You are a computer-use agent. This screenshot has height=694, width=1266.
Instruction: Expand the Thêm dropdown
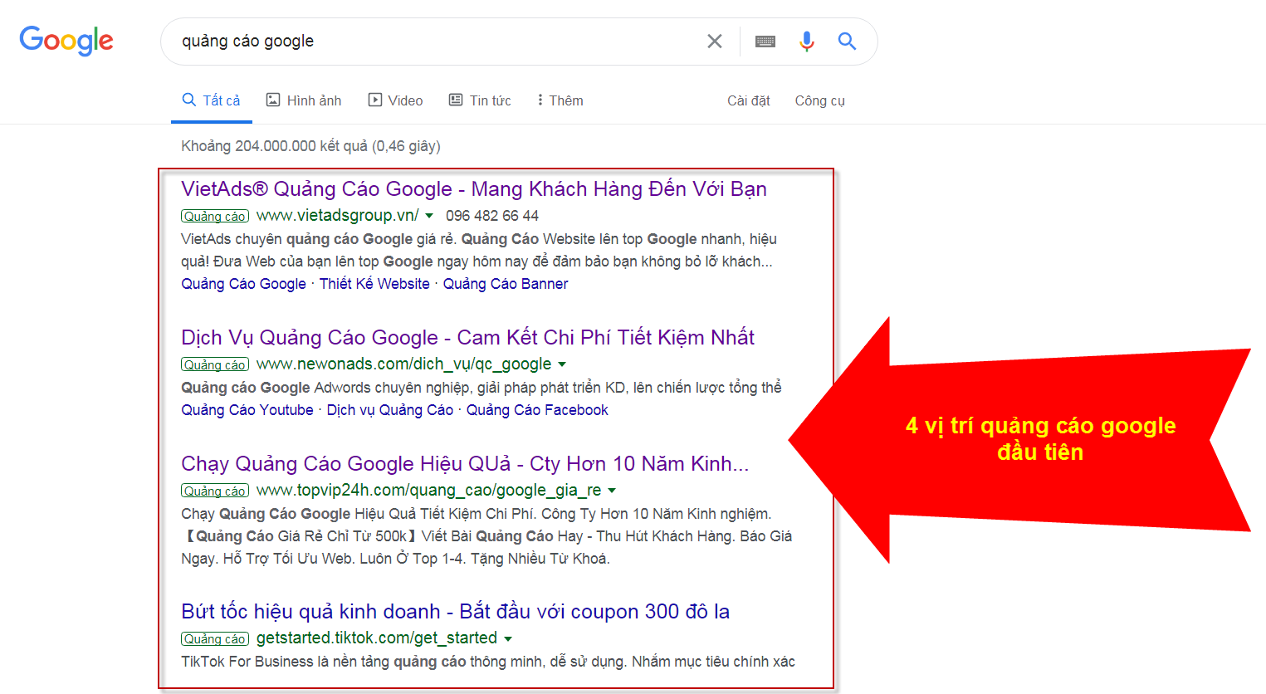coord(559,100)
